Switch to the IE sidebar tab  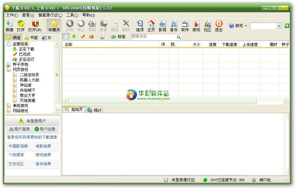coord(46,38)
